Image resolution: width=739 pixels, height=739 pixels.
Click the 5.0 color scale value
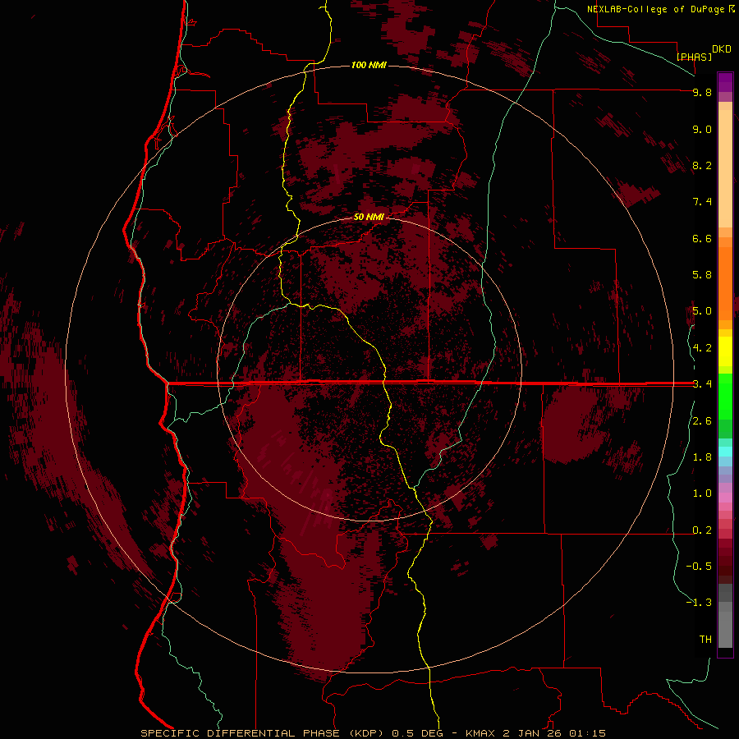[702, 311]
